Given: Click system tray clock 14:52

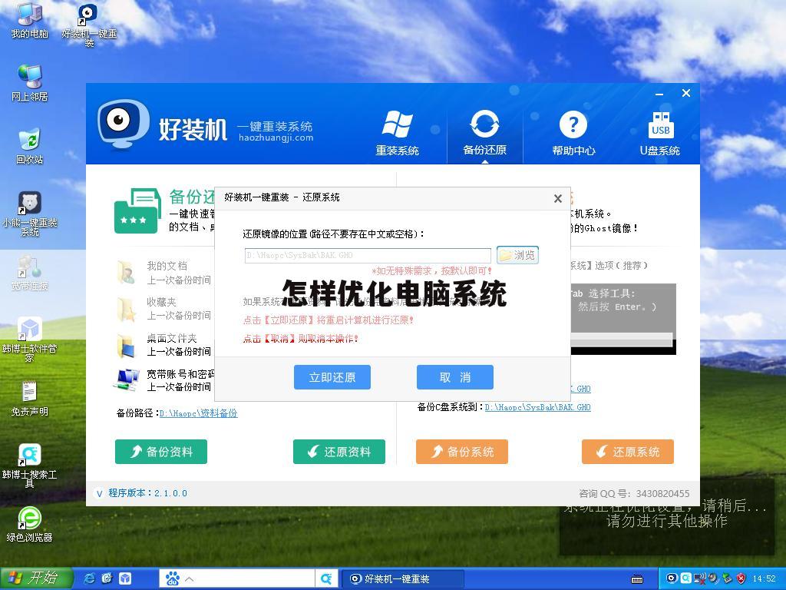Looking at the screenshot, I should coord(764,578).
